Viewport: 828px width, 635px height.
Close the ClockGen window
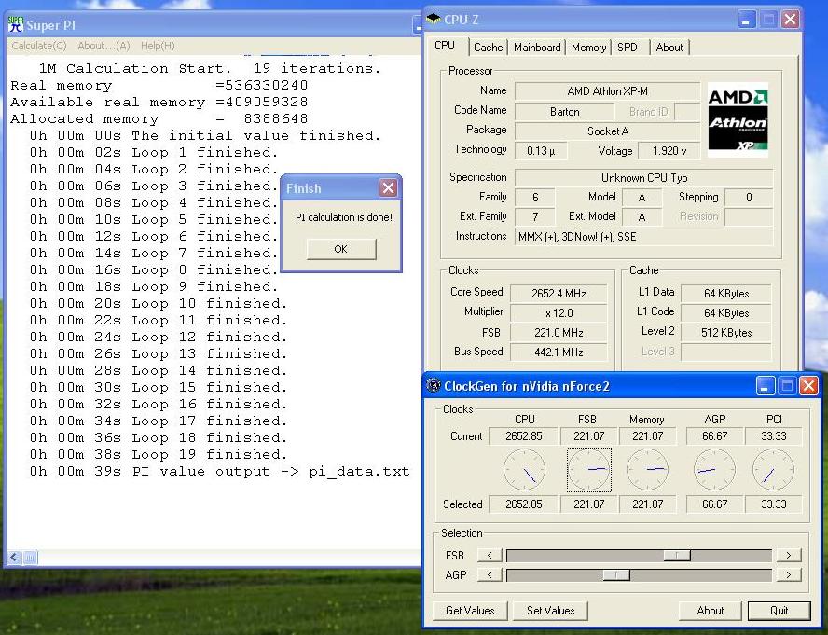pyautogui.click(x=808, y=386)
